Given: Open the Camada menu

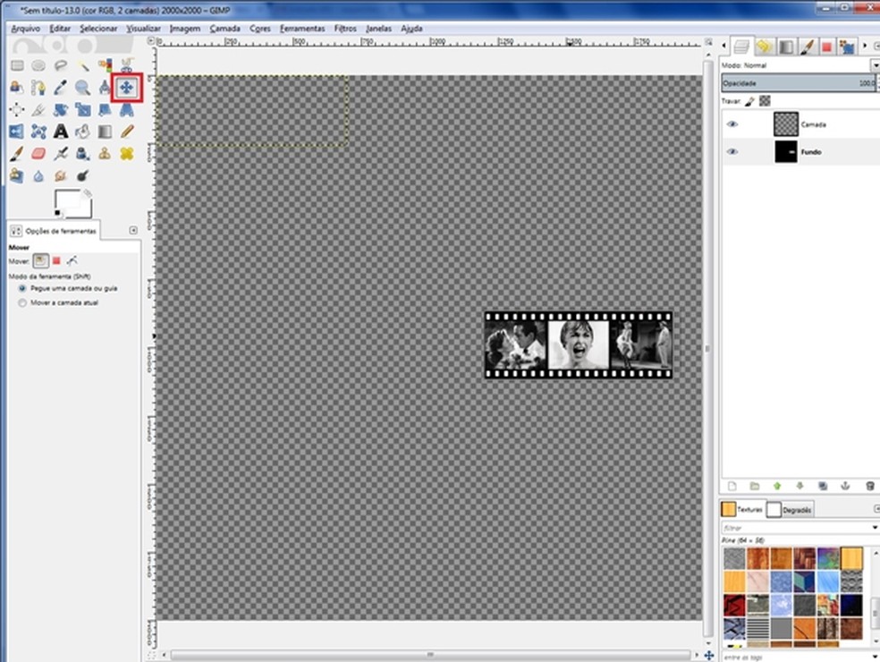Looking at the screenshot, I should 224,28.
